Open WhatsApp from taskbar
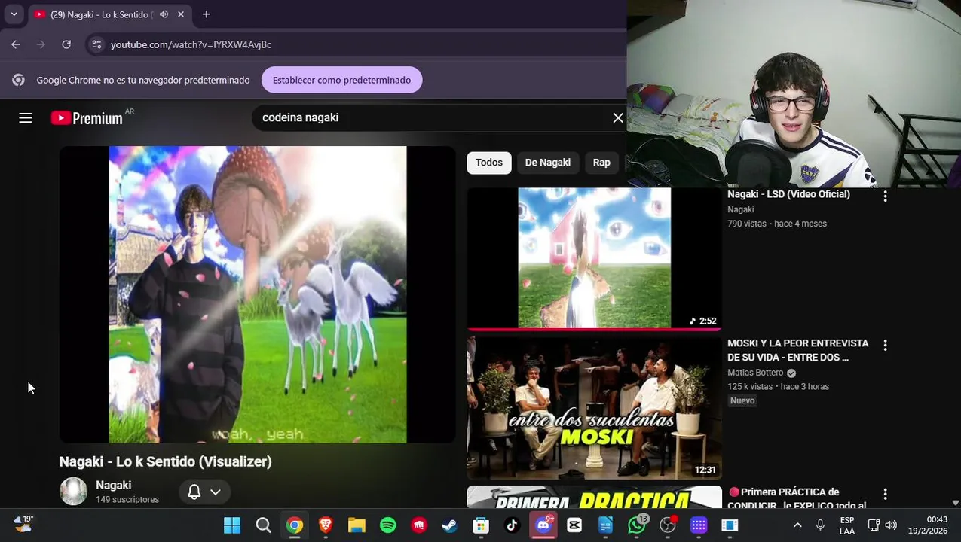 point(637,525)
